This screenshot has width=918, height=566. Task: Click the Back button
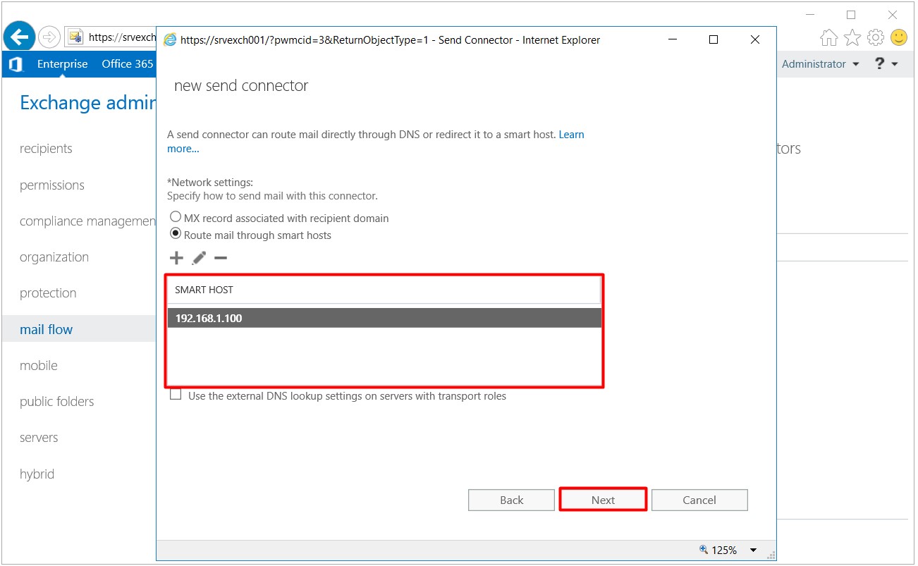pos(511,500)
